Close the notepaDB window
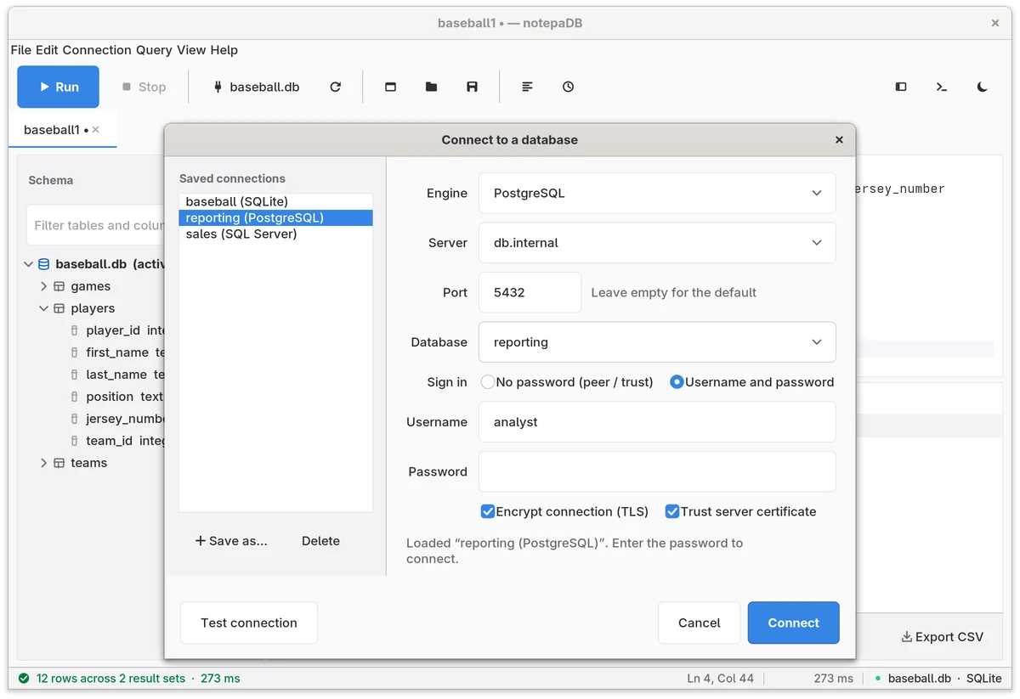1020x699 pixels. click(x=995, y=23)
